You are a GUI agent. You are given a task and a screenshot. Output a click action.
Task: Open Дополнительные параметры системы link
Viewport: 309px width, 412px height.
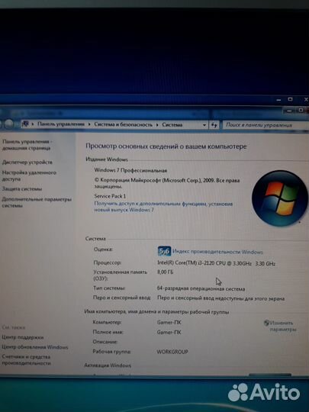(37, 202)
